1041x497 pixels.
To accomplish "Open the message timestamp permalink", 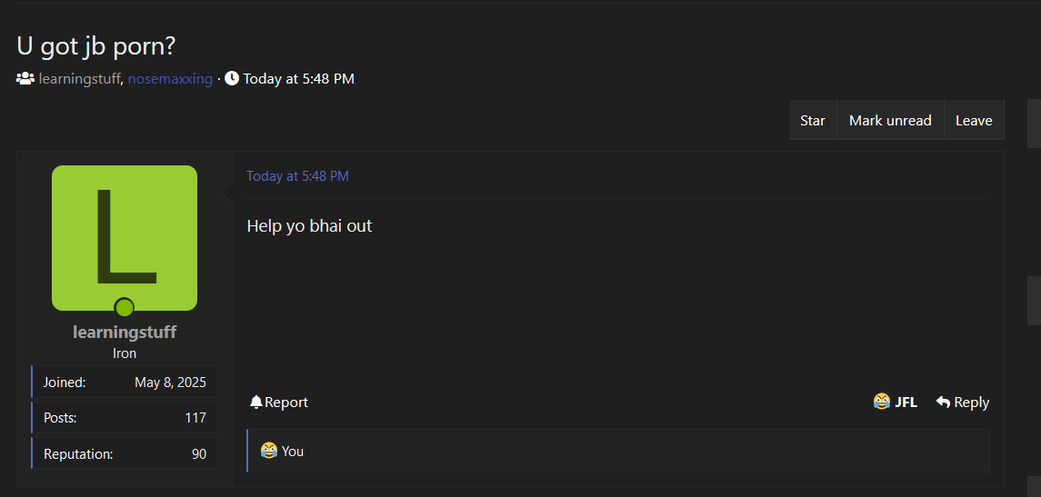I will [297, 176].
